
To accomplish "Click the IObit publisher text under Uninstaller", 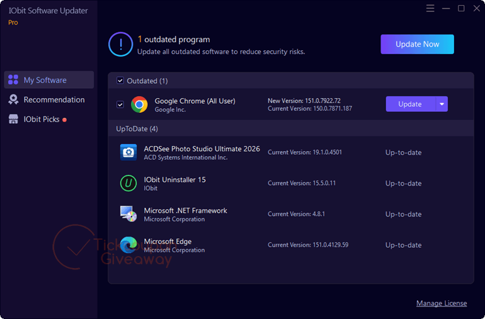I will pos(151,188).
